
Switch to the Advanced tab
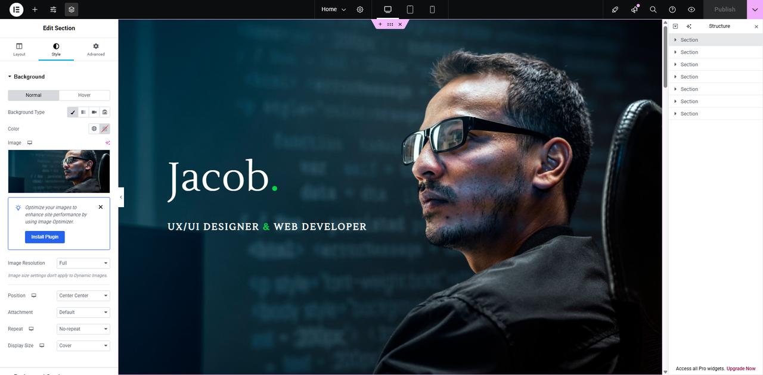tap(95, 49)
